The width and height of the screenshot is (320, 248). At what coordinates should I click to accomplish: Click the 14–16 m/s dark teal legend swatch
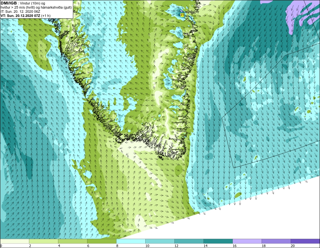point(218,241)
